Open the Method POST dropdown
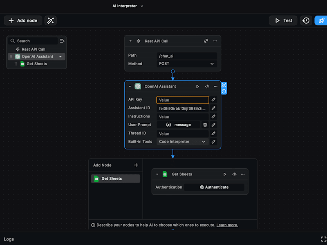 (x=187, y=64)
